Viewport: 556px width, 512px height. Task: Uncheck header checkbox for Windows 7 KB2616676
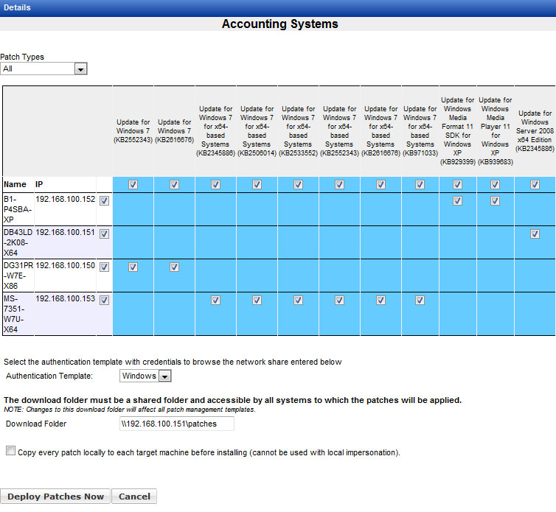coord(174,185)
